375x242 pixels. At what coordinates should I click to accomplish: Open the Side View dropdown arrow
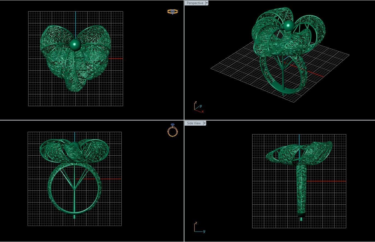pos(205,123)
